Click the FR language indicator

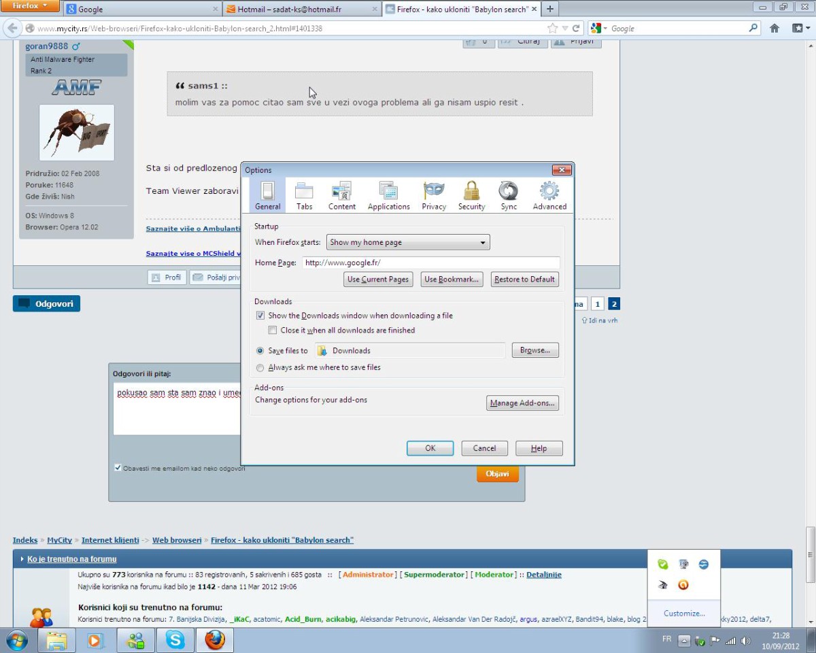click(667, 640)
